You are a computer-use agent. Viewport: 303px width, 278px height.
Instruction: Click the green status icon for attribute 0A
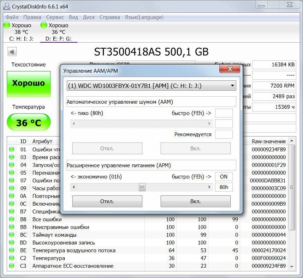[12, 196]
